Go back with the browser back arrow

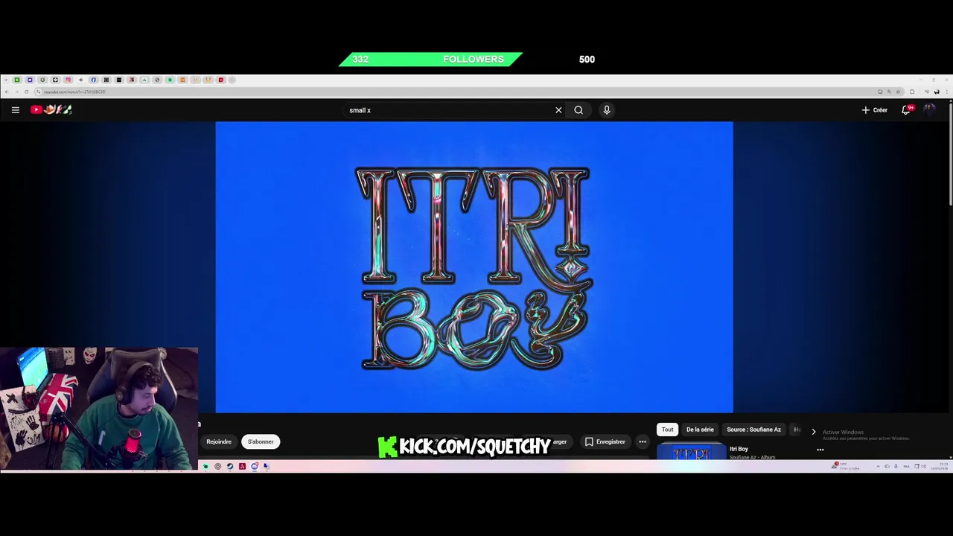click(x=7, y=92)
